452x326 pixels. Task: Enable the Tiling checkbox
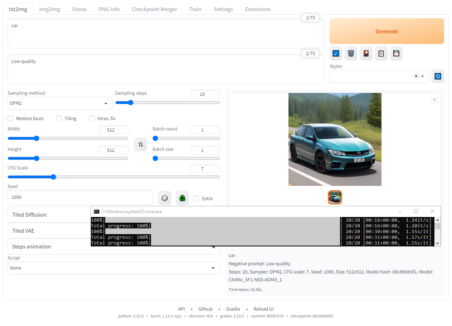coord(59,118)
